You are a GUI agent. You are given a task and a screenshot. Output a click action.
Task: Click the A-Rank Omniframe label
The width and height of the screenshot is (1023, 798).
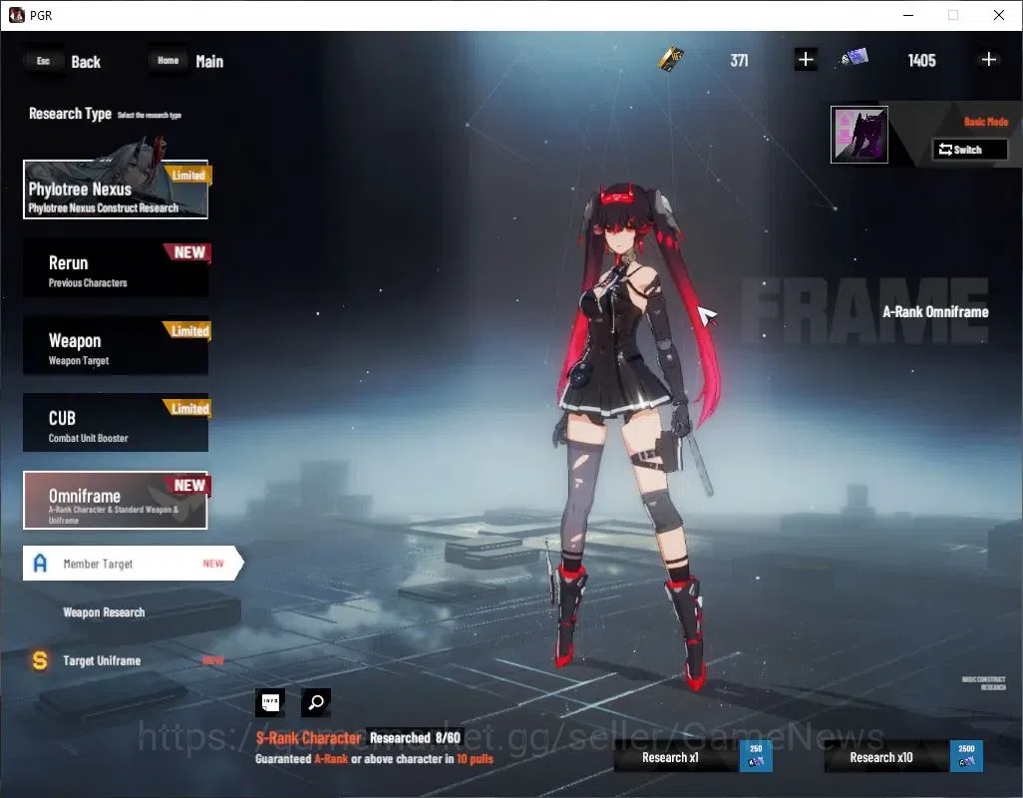(935, 312)
